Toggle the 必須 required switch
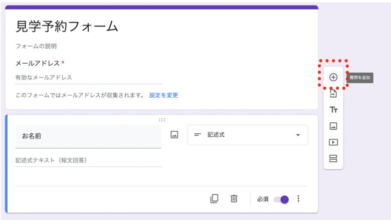 [281, 199]
